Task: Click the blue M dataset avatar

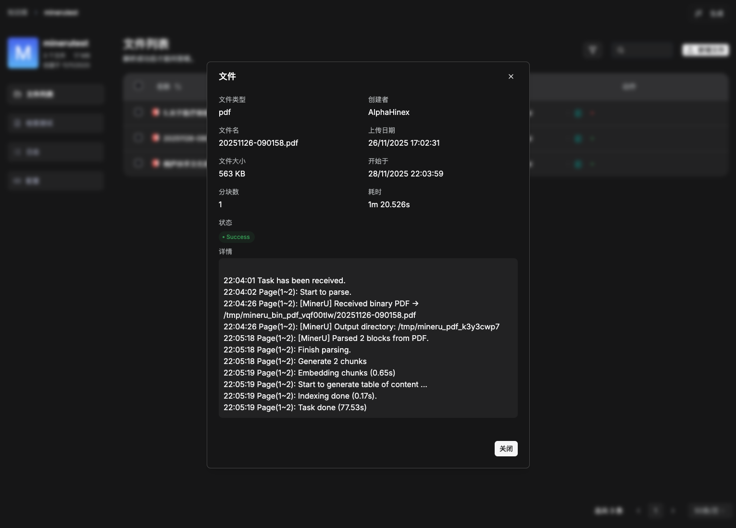Action: tap(23, 53)
